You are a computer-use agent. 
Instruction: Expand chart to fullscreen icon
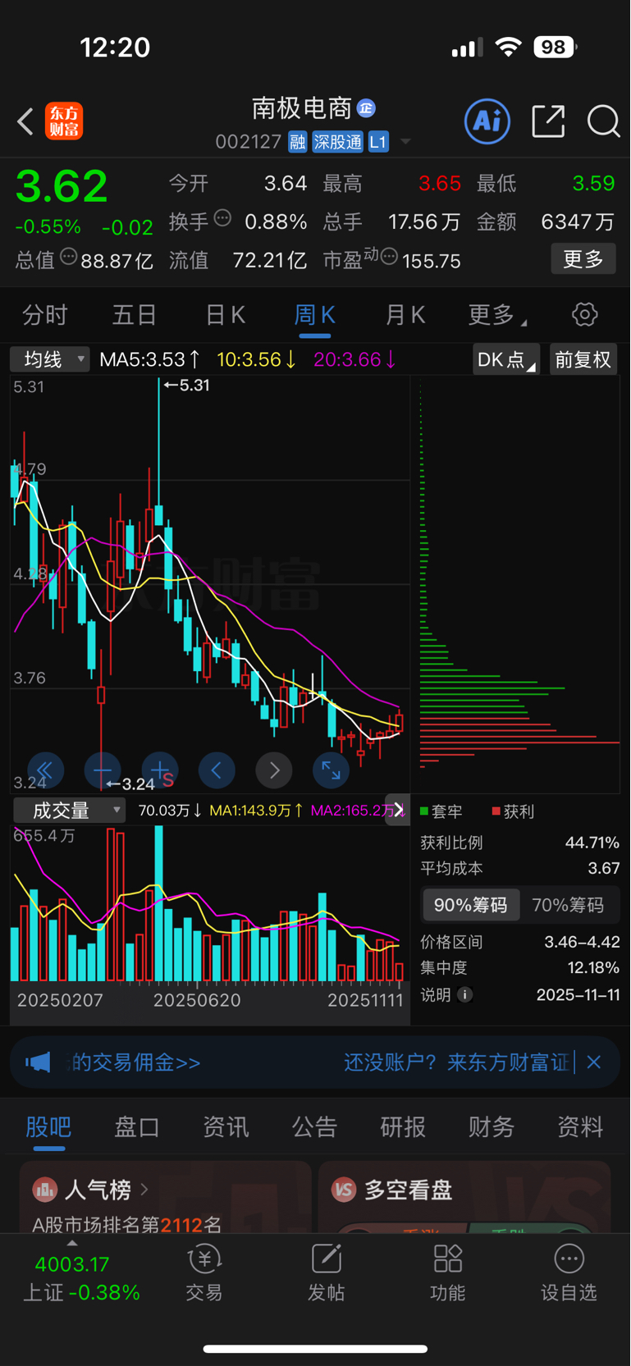(x=332, y=770)
